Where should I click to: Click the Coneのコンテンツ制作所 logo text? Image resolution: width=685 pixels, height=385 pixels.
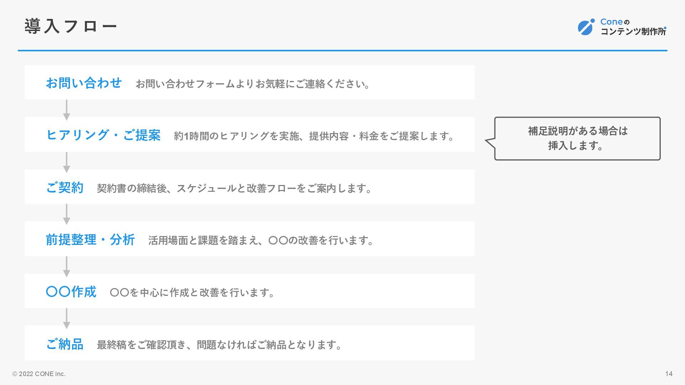pos(633,27)
